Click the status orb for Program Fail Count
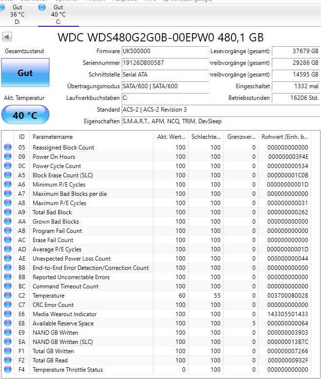Screen dimensions: 321x379 tap(8, 230)
